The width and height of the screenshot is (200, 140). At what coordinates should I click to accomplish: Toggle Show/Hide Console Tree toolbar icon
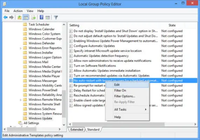(26, 17)
